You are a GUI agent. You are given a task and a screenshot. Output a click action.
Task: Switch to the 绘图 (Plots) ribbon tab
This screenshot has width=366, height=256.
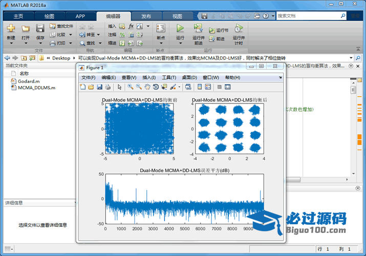pos(49,16)
